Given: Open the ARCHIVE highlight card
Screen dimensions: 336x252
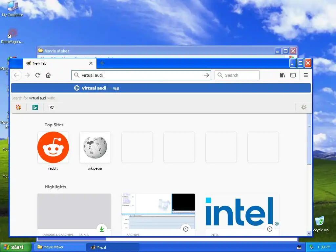Looking at the screenshot, I should (158, 215).
